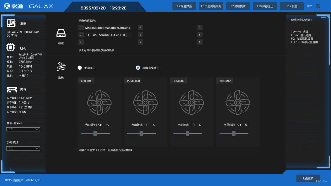This screenshot has width=331, height=186.
Task: Click the motherboard icon in the sidebar
Action: (11, 23)
